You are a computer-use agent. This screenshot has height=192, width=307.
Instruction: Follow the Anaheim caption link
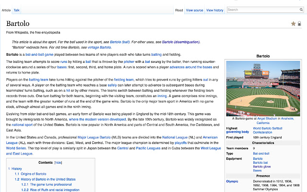pyautogui.click(x=287, y=119)
